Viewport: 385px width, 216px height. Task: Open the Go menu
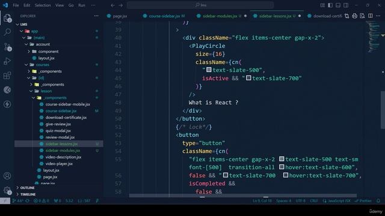(71, 5)
